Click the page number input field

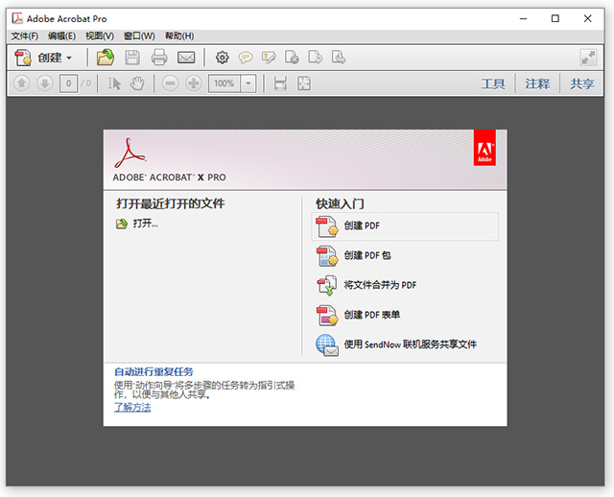click(68, 83)
